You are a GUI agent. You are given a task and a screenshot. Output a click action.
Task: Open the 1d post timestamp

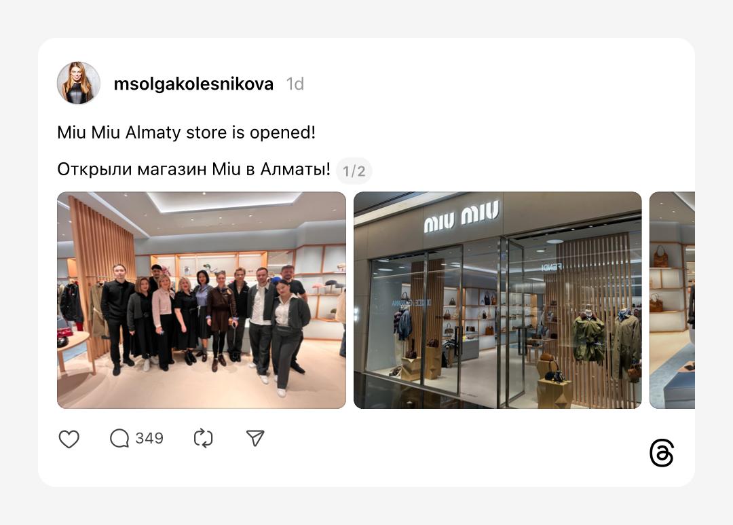click(x=295, y=84)
